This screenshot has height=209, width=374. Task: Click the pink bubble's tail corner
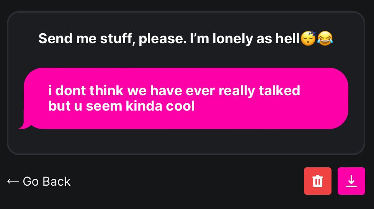(23, 126)
